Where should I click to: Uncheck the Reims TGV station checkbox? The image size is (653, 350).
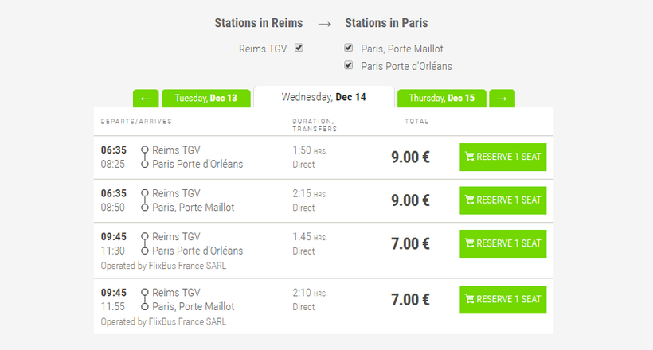pos(299,48)
